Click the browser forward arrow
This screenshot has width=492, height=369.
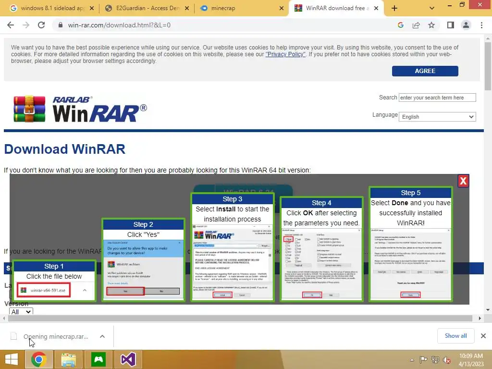click(26, 25)
